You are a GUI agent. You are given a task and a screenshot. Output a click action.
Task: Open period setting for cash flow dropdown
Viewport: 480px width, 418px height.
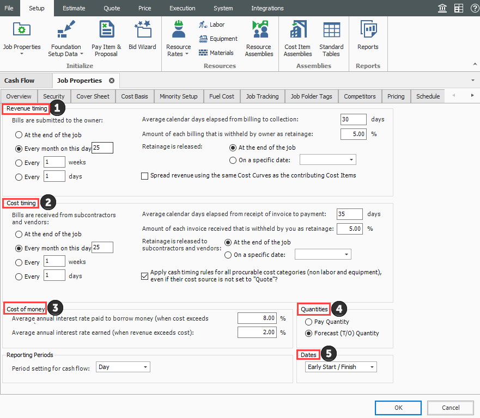click(x=123, y=367)
